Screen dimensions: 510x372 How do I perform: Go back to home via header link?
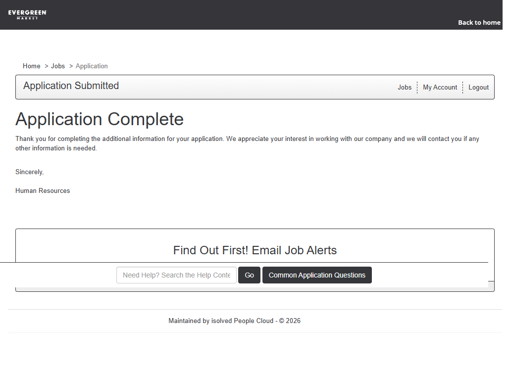click(479, 22)
